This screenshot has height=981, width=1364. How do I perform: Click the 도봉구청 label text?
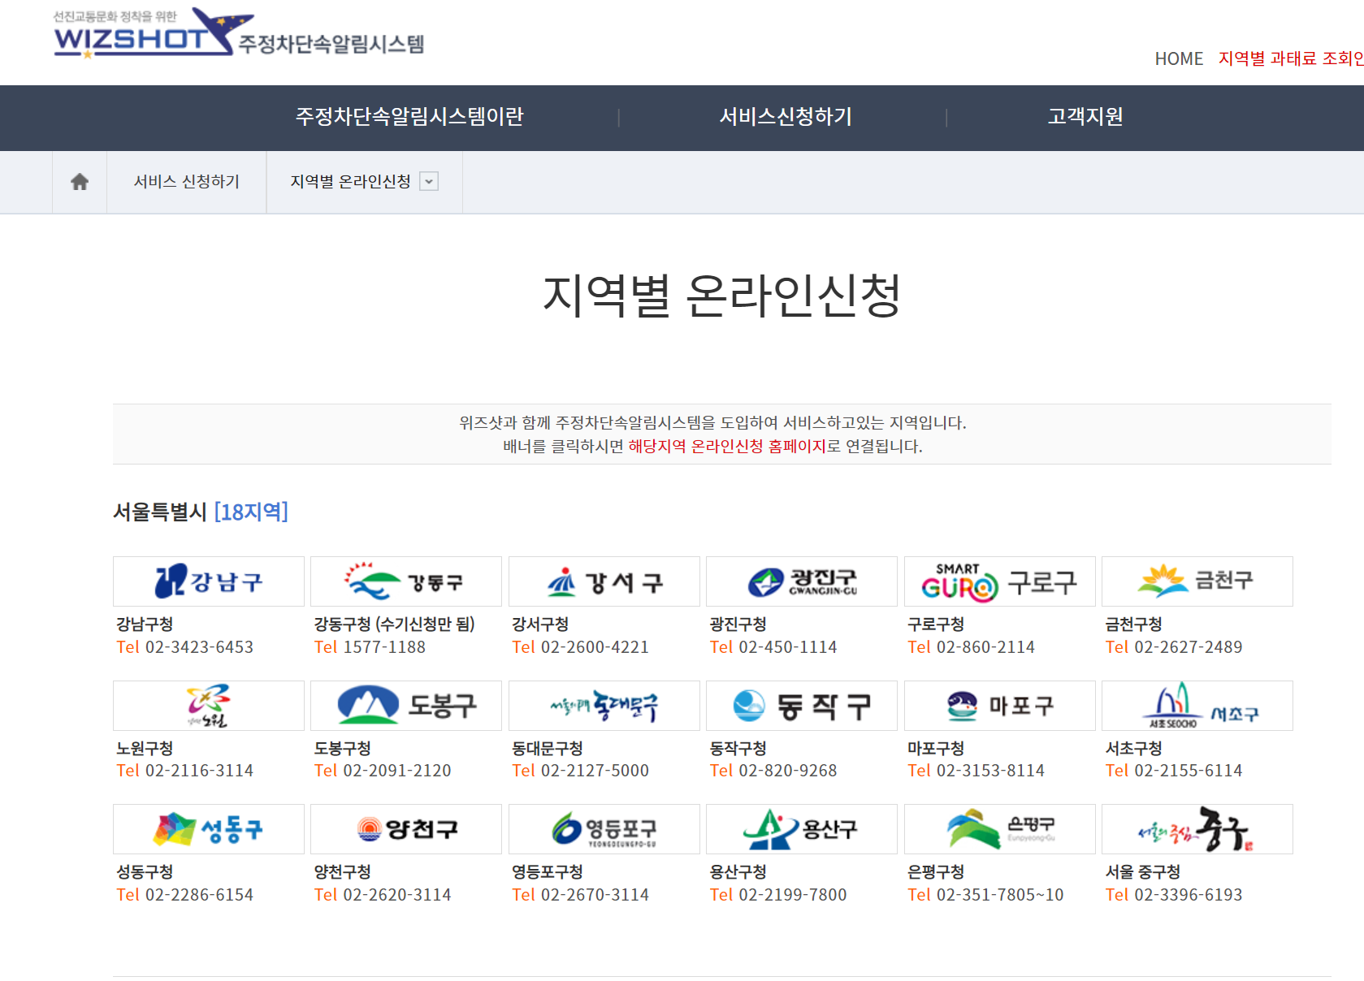(342, 748)
